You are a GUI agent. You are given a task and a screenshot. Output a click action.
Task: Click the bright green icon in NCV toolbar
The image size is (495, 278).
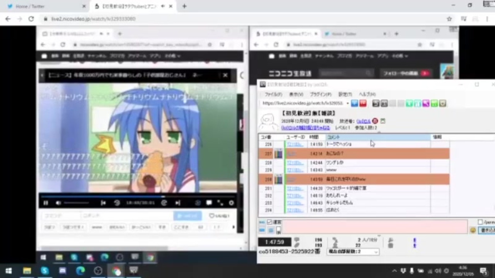pos(434,103)
